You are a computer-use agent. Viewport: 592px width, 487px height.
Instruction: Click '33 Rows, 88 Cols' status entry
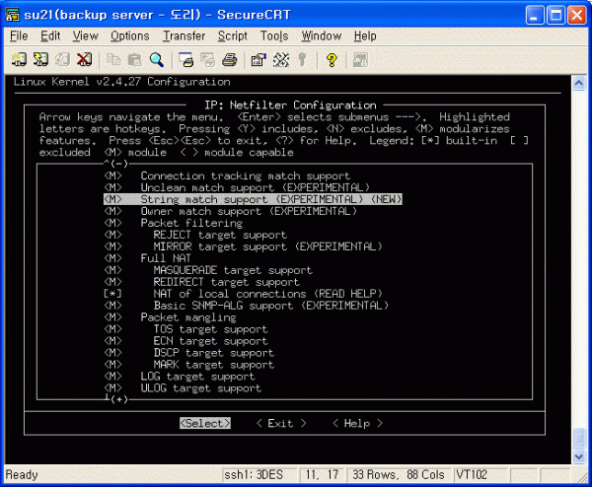click(x=399, y=474)
